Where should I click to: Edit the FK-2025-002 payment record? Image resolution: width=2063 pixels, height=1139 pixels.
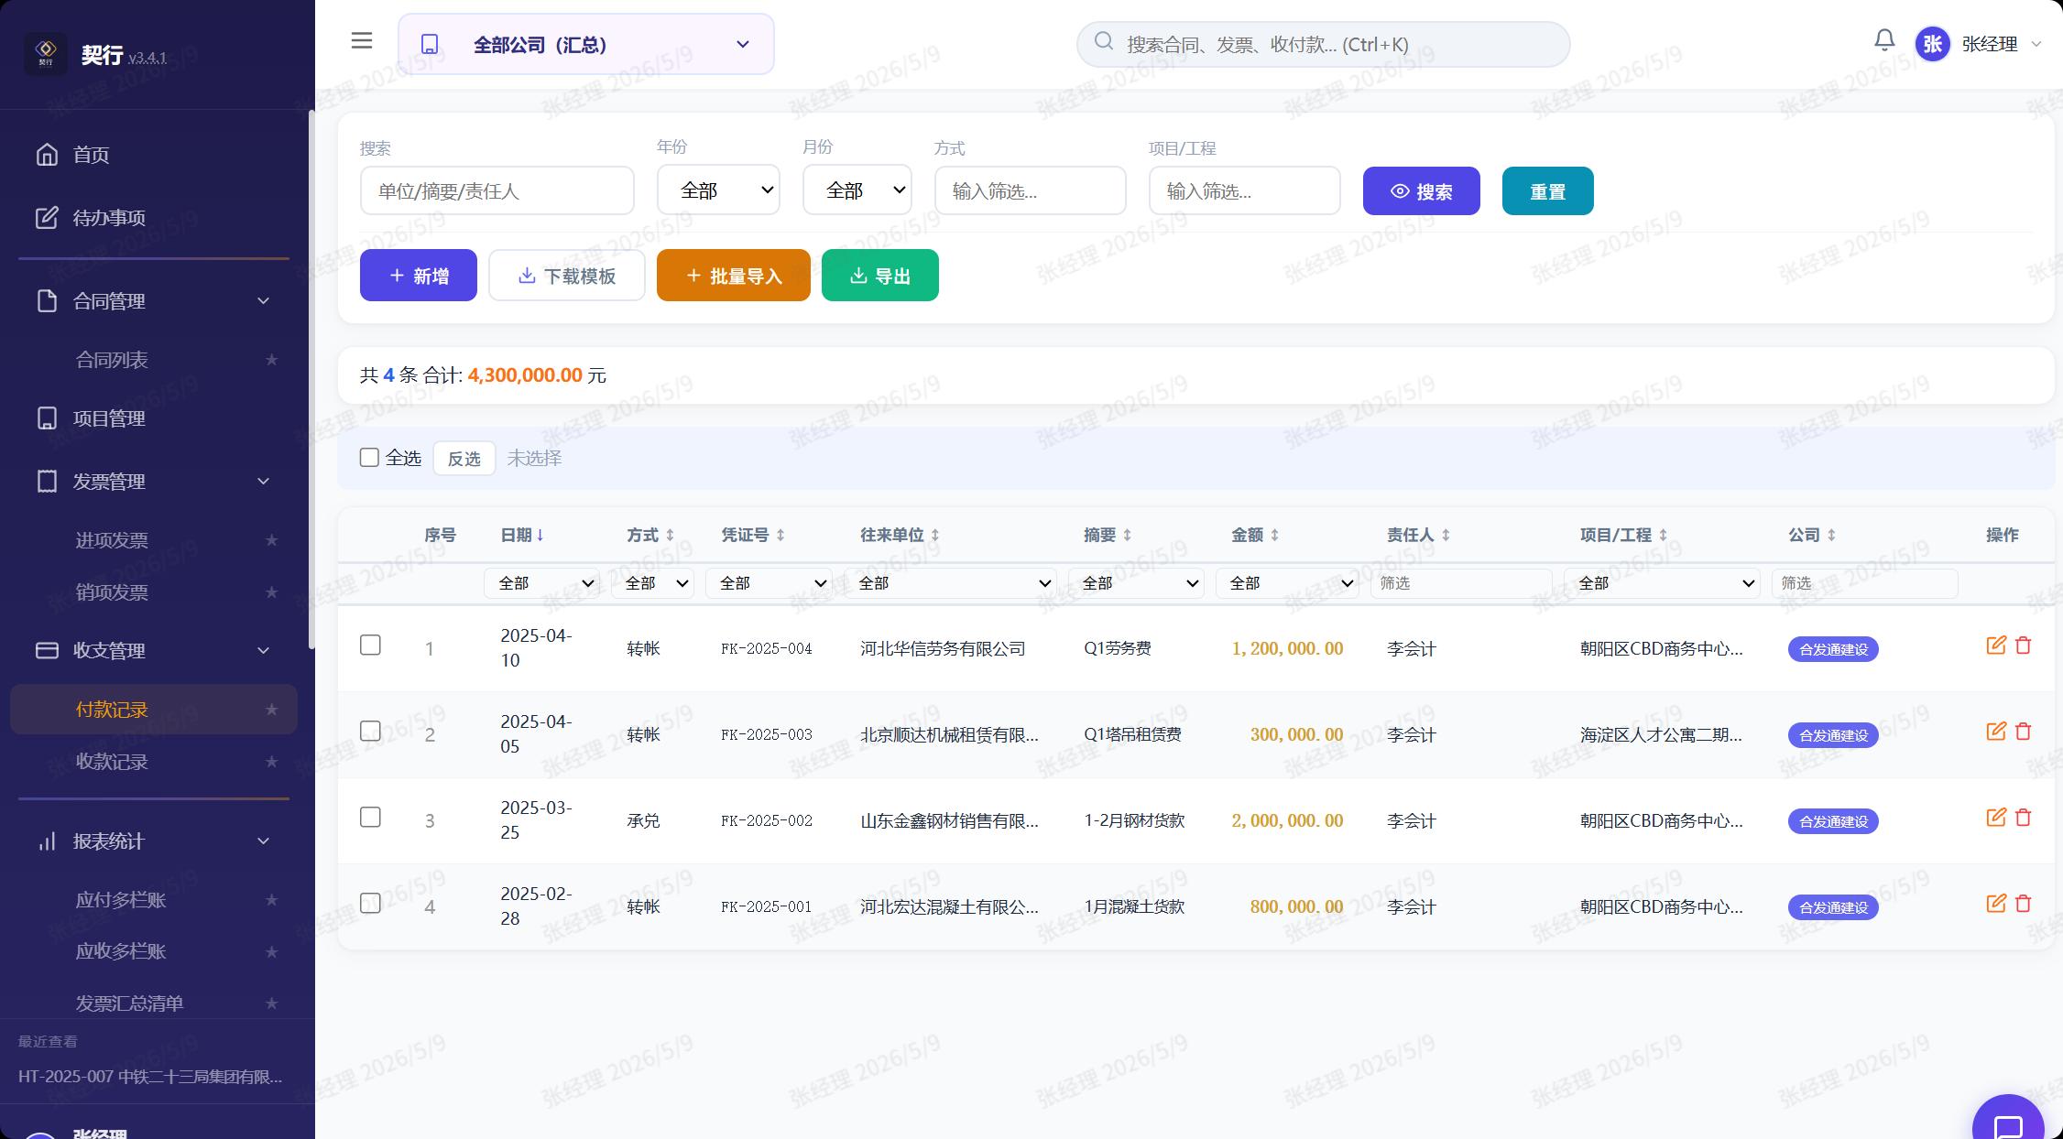(1995, 818)
